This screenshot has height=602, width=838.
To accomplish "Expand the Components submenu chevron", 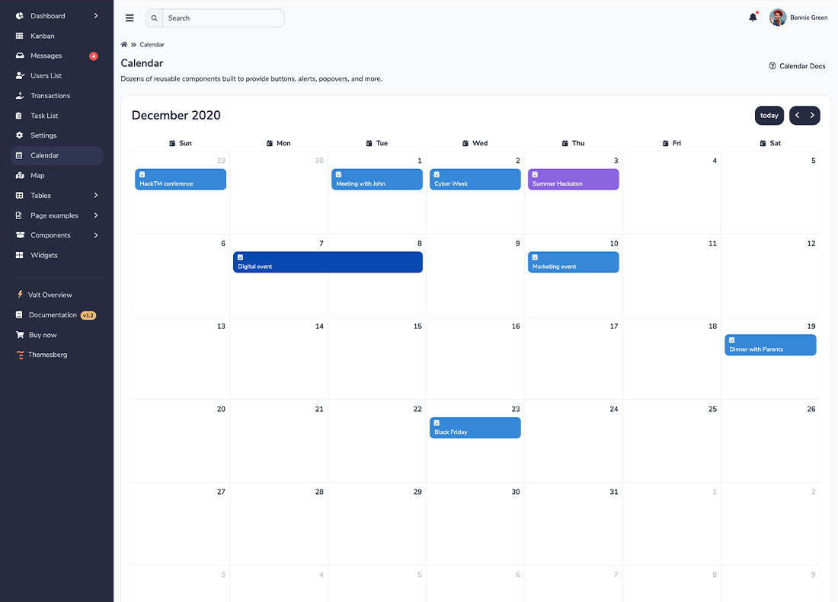I will coord(96,235).
